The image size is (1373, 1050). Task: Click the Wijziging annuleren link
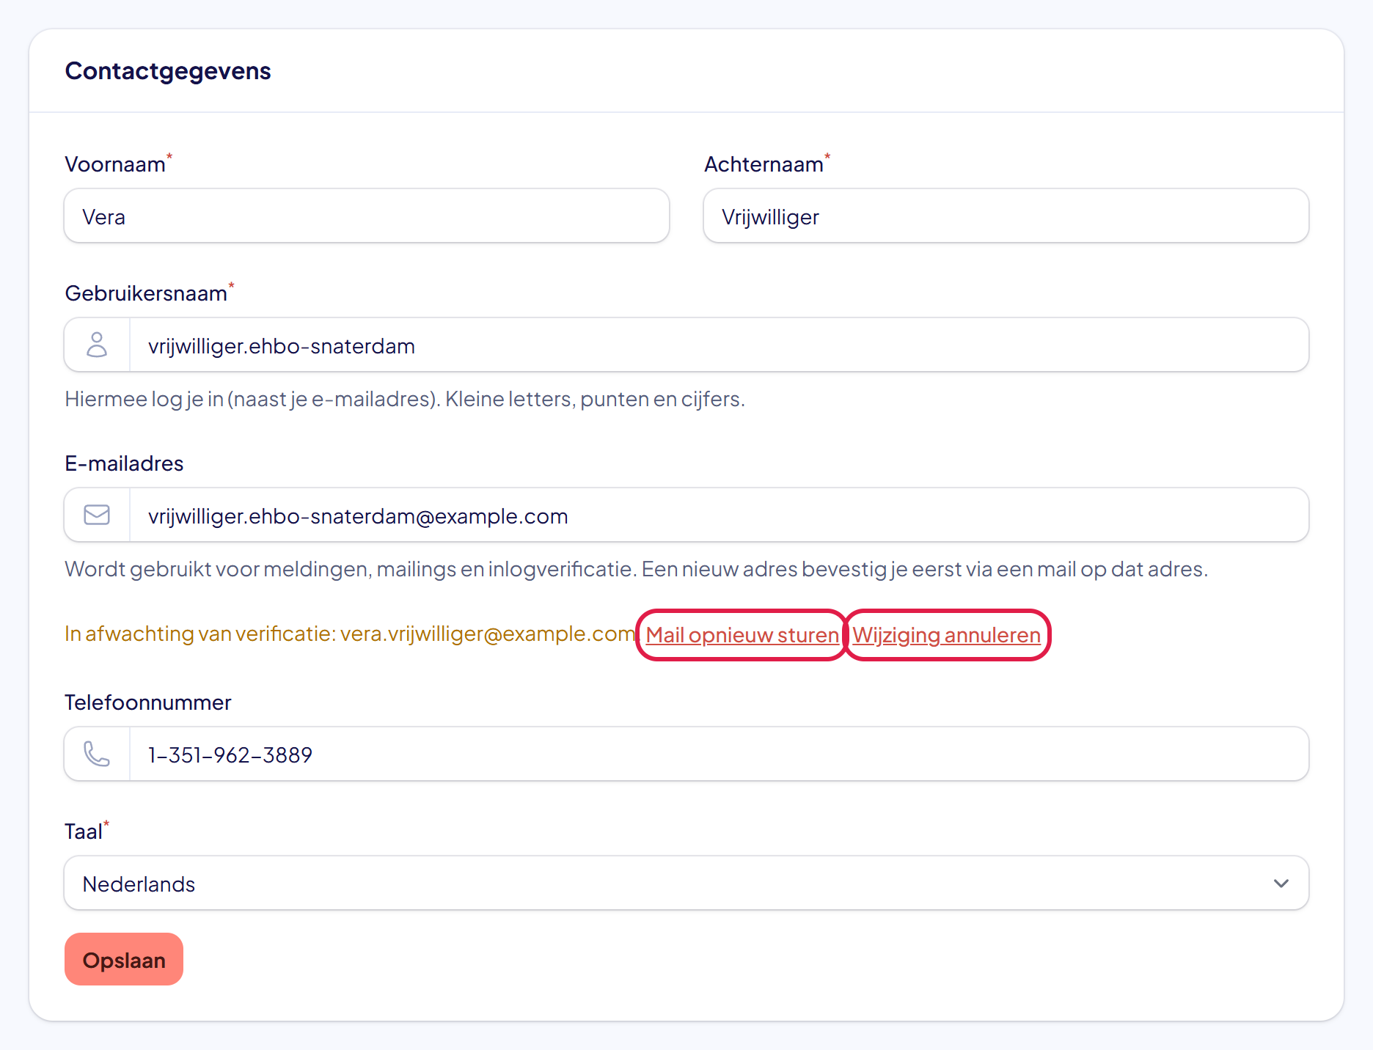(x=946, y=635)
